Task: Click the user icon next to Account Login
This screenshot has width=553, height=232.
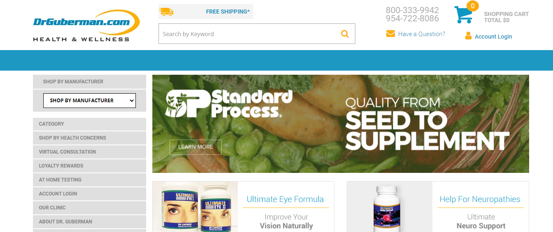Action: tap(468, 36)
